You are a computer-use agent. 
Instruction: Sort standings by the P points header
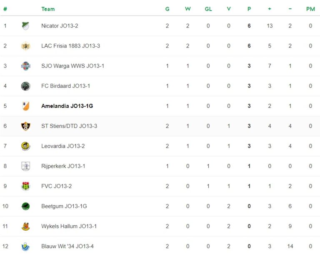click(x=249, y=9)
